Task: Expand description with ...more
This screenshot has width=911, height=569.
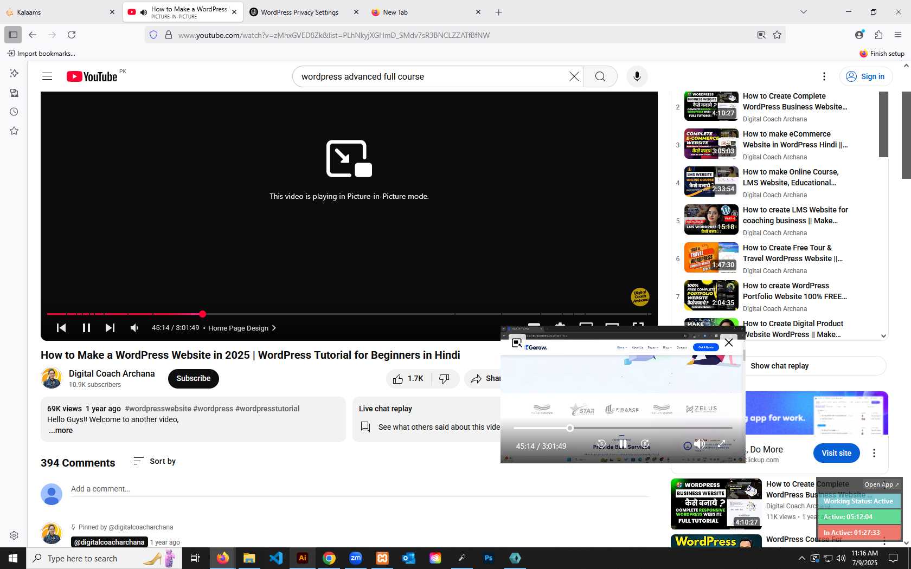Action: click(x=60, y=430)
